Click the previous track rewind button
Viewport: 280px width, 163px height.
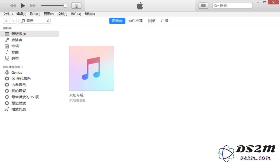(x=13, y=6)
